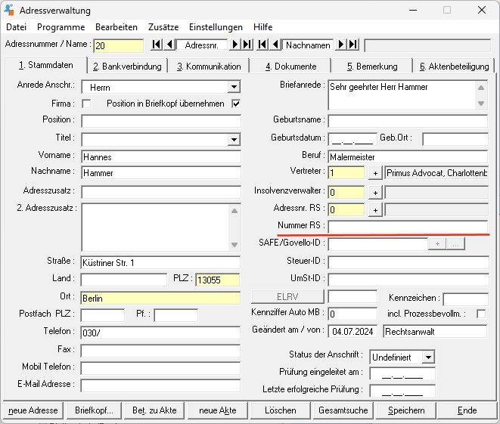Open Status der Anschrift dropdown
This screenshot has width=500, height=424.
(x=429, y=357)
